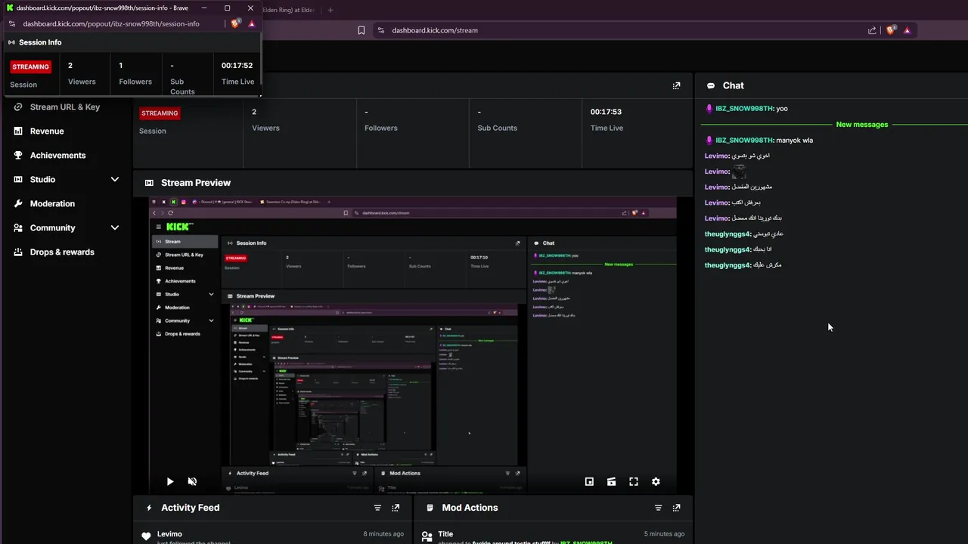Click the 00:17:53 Time Live value
This screenshot has width=968, height=544.
pos(606,112)
